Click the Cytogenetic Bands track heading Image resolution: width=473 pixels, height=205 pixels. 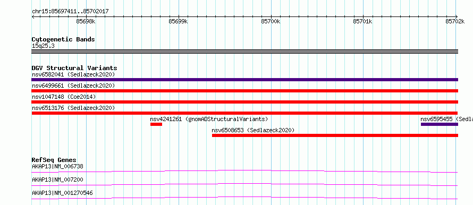(63, 39)
